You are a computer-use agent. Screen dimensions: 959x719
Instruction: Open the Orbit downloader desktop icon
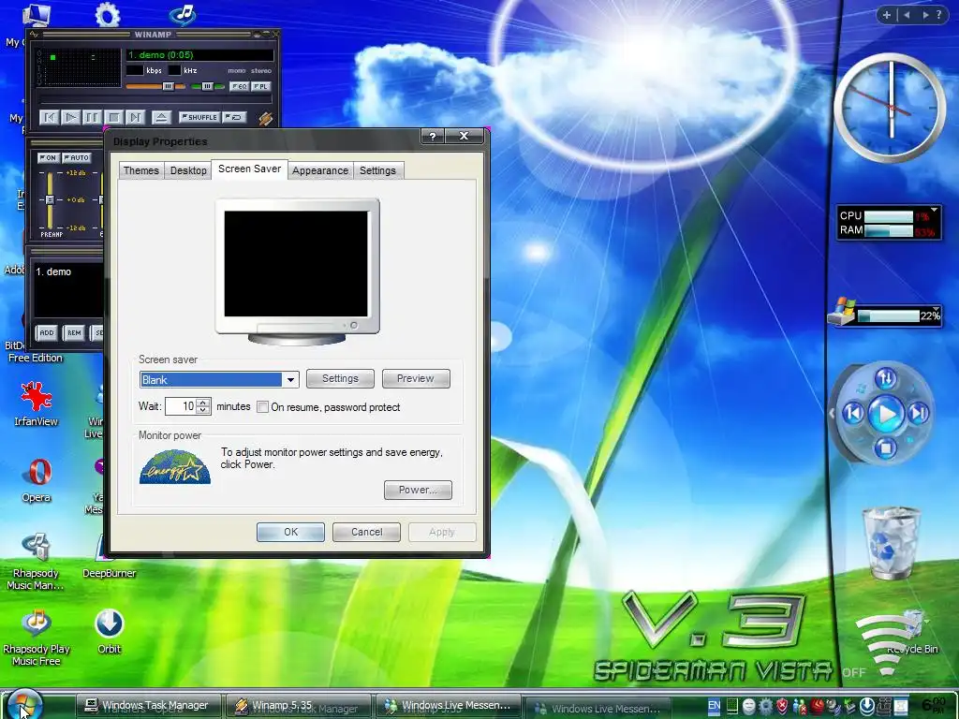[109, 631]
